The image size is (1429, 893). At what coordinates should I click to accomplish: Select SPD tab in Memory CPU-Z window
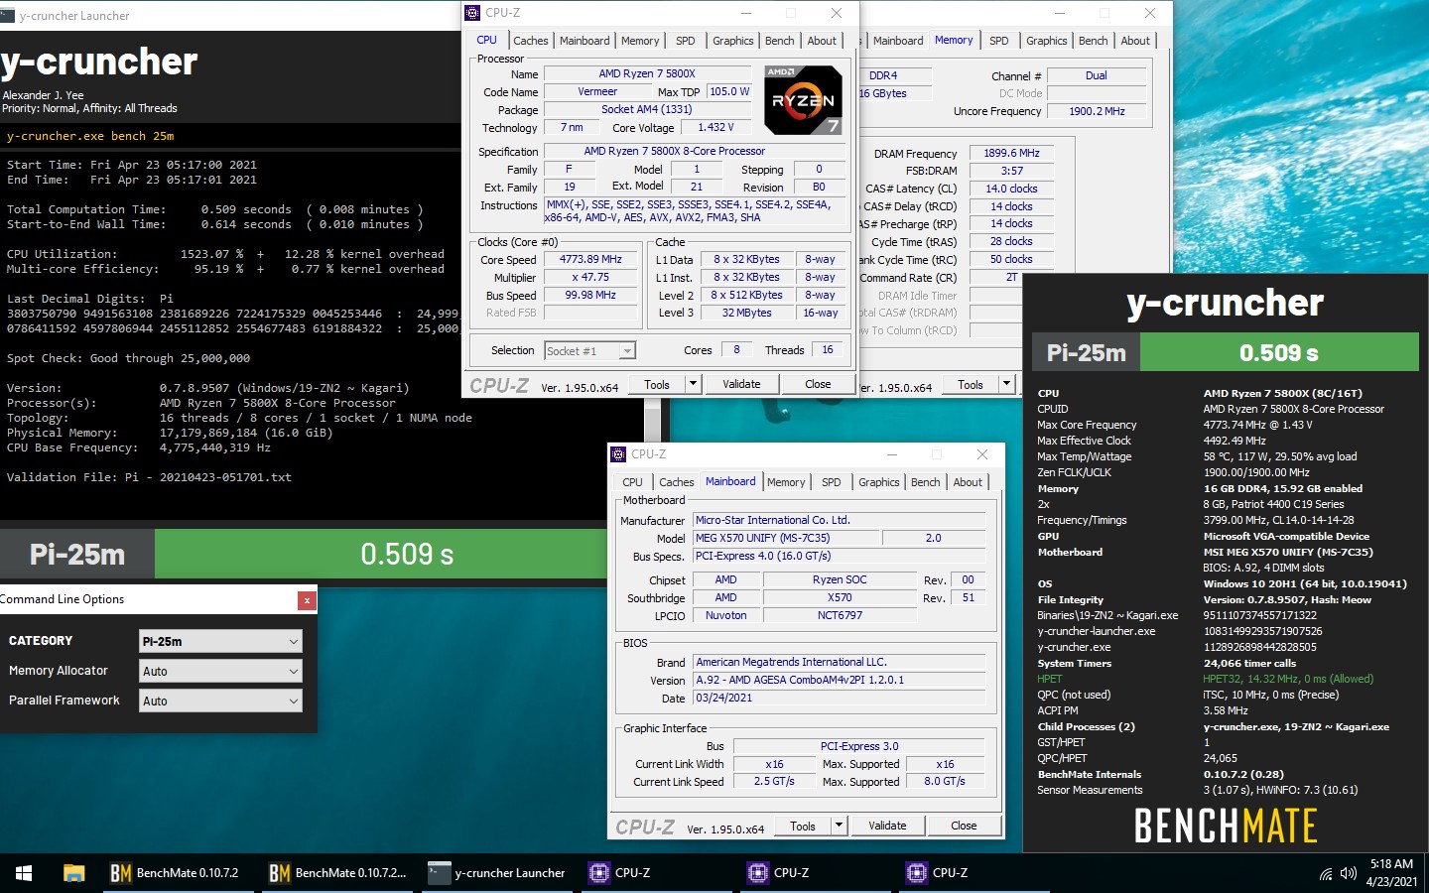pos(998,41)
